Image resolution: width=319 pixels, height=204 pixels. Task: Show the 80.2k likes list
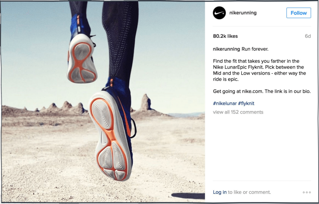click(225, 36)
